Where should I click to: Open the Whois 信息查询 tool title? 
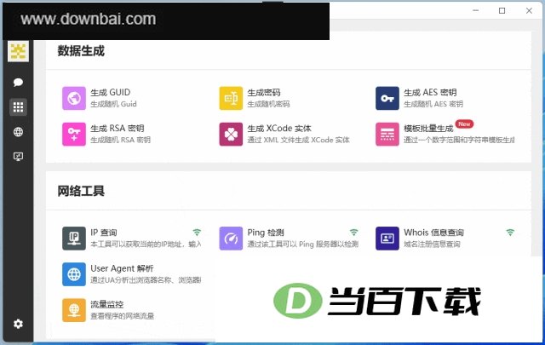tap(433, 233)
